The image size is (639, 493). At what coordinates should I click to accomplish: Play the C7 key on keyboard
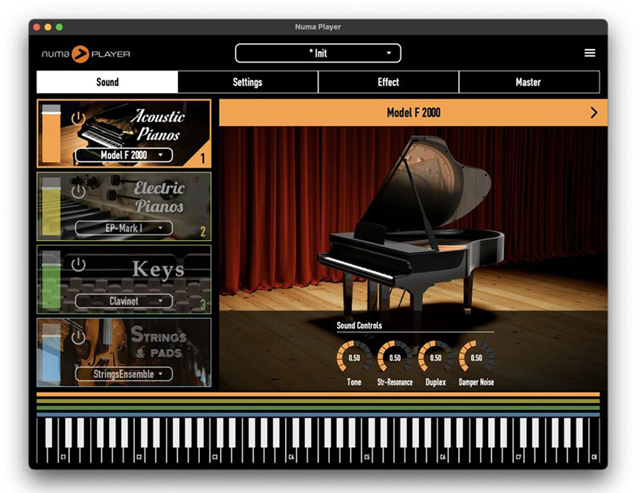519,454
